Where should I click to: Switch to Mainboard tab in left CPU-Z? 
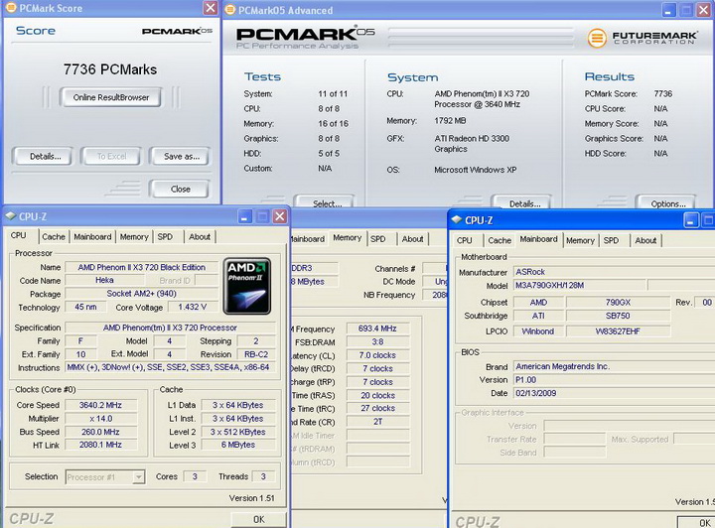point(92,237)
